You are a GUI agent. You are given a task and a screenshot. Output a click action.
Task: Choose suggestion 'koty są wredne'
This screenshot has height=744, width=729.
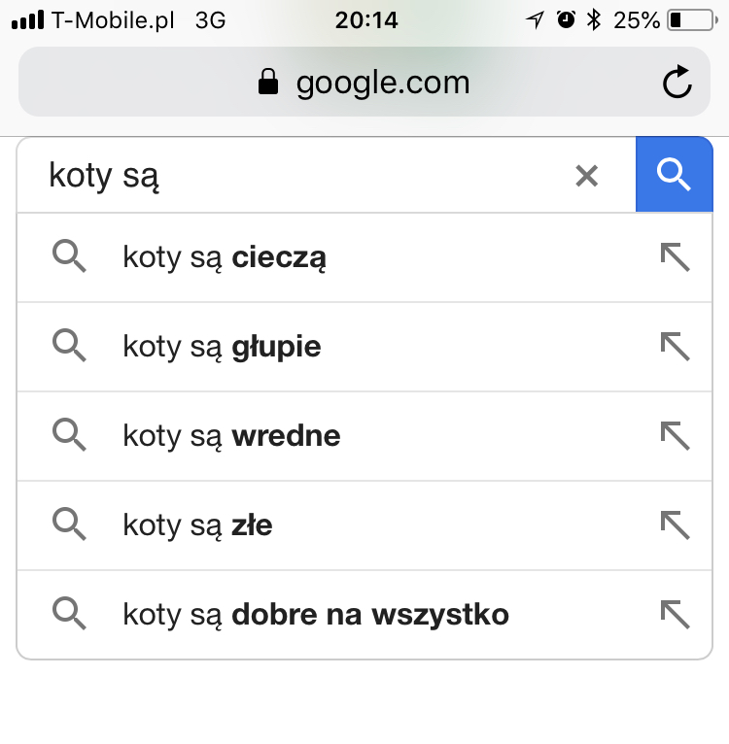coord(364,435)
